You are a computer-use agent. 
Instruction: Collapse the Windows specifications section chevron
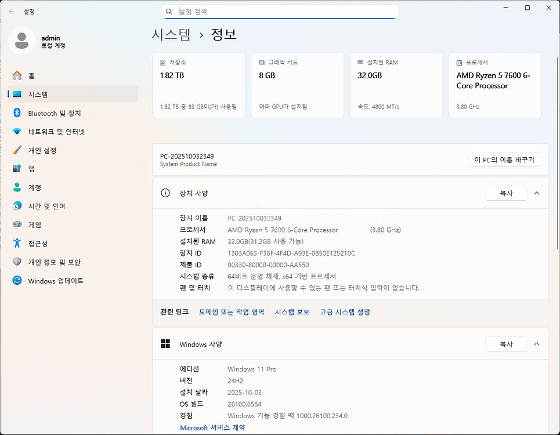coord(536,344)
